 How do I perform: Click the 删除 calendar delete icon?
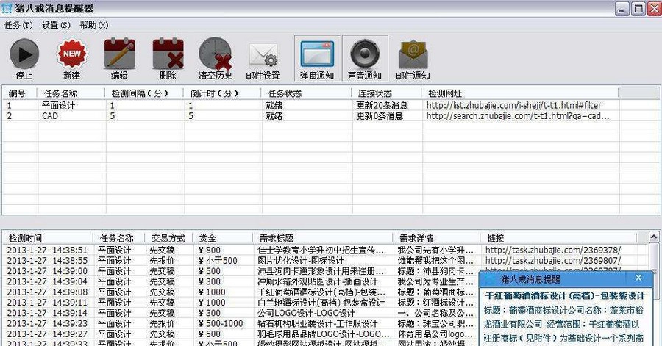(168, 54)
